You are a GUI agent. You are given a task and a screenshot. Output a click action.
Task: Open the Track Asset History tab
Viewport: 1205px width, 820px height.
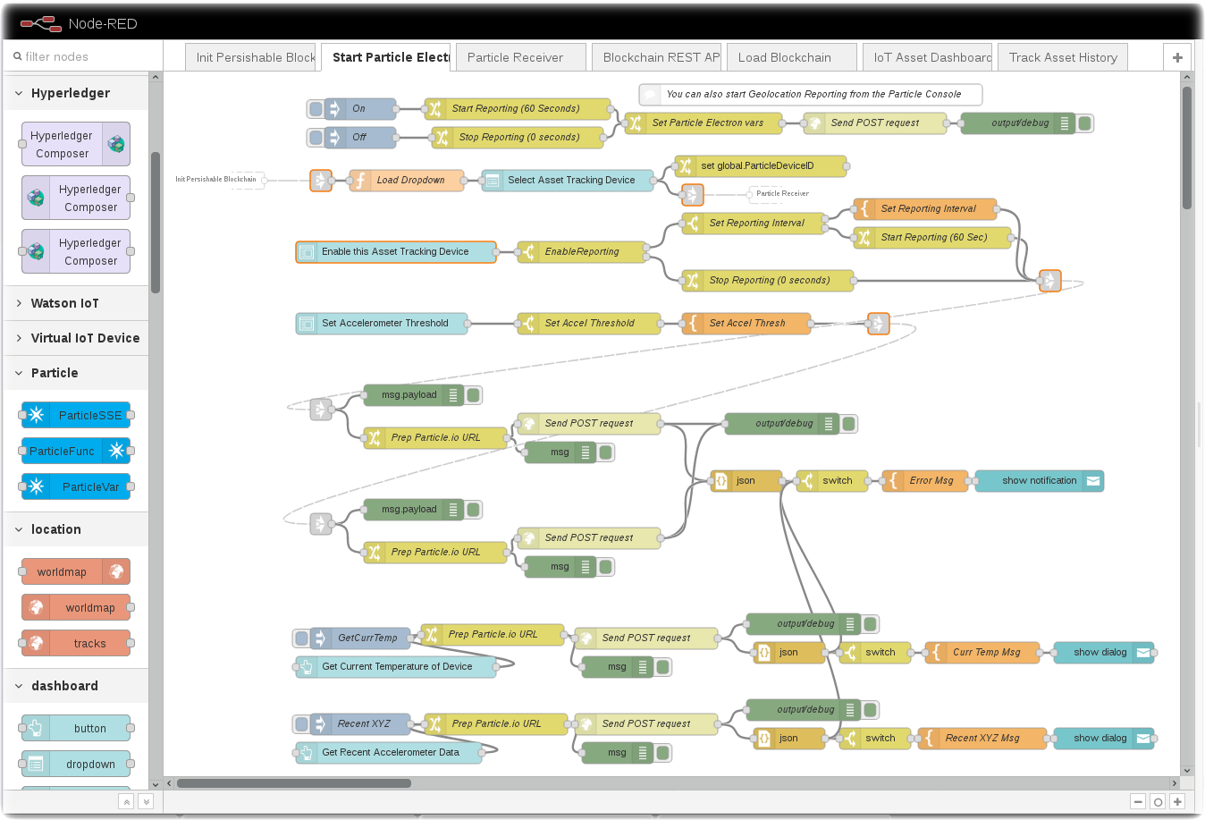pos(1062,57)
